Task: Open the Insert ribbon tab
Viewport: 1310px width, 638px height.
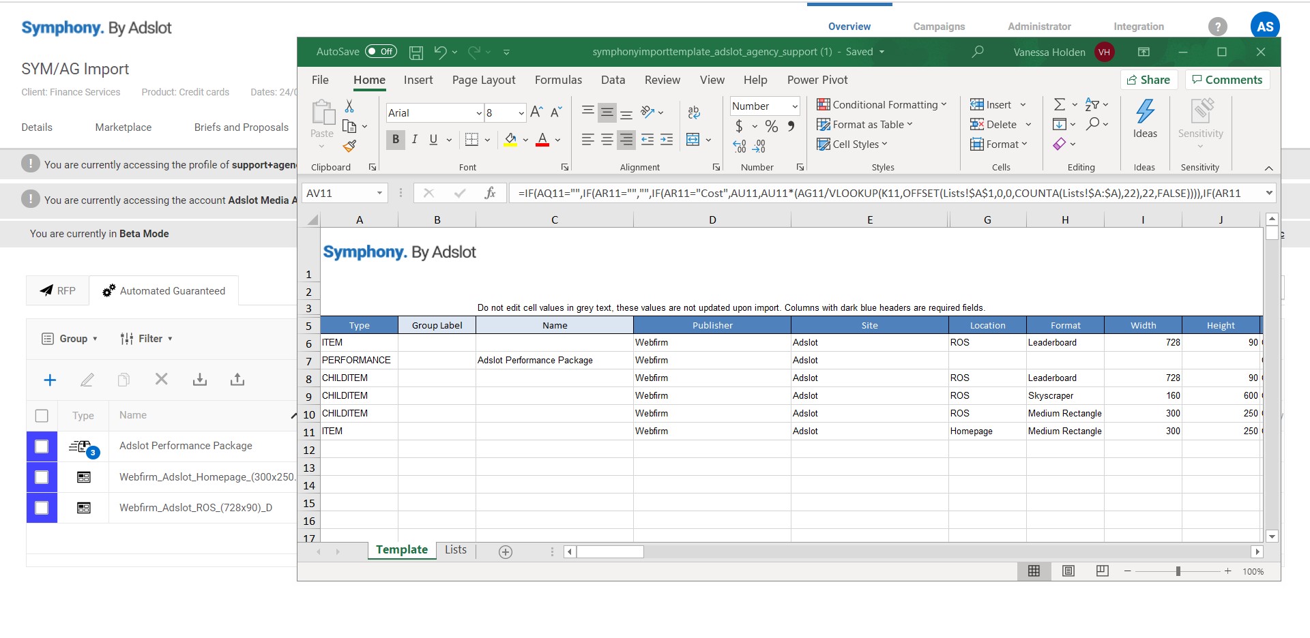Action: coord(418,80)
